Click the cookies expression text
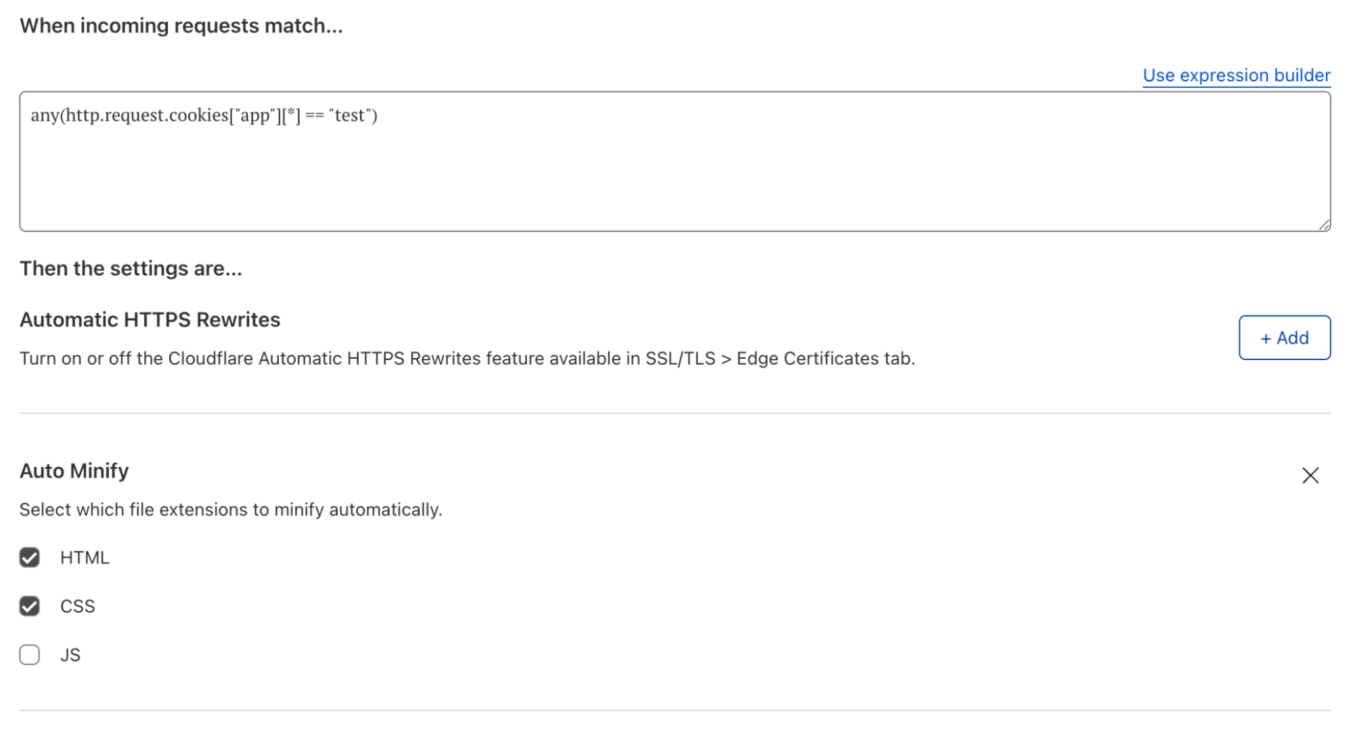Image resolution: width=1353 pixels, height=733 pixels. (x=204, y=115)
